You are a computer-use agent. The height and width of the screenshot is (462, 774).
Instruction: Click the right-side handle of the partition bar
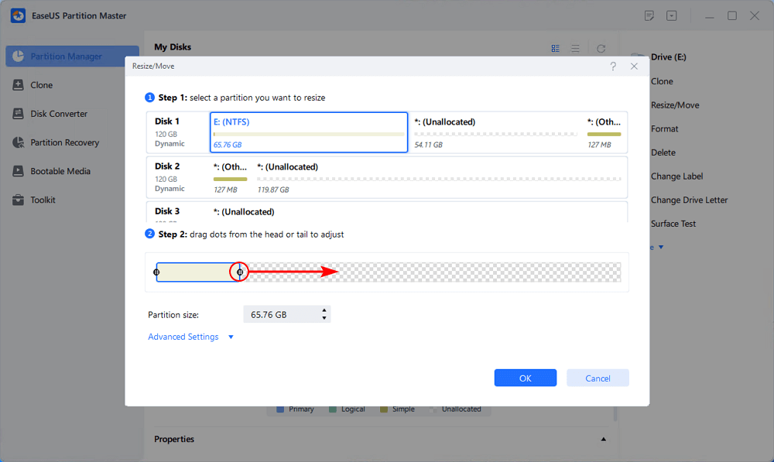(x=240, y=272)
